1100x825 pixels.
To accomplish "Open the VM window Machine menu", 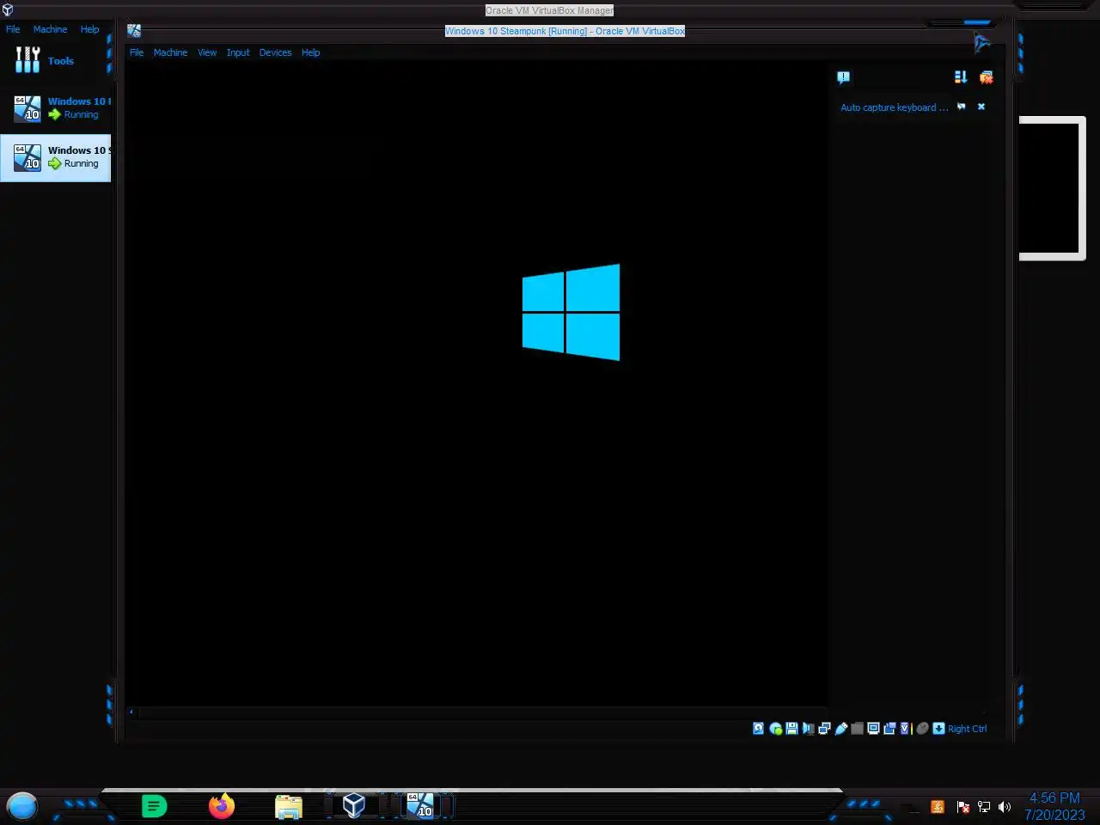I will click(170, 52).
